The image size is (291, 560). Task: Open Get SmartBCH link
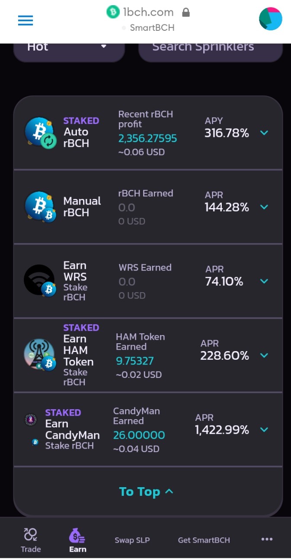tap(204, 540)
